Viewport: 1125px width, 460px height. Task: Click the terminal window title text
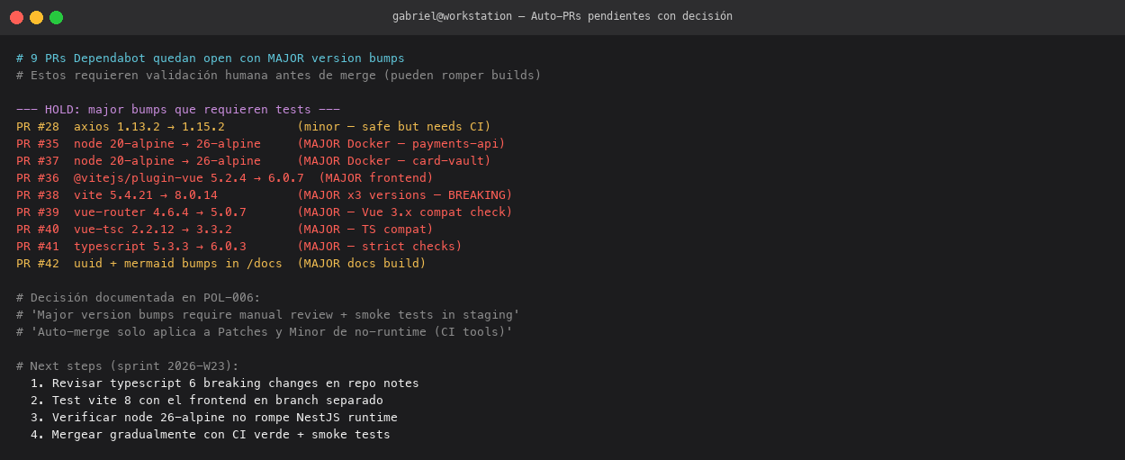[x=562, y=17]
